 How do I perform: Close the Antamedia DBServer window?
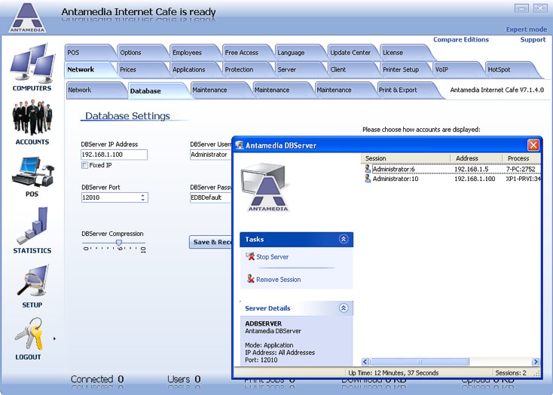[x=533, y=145]
